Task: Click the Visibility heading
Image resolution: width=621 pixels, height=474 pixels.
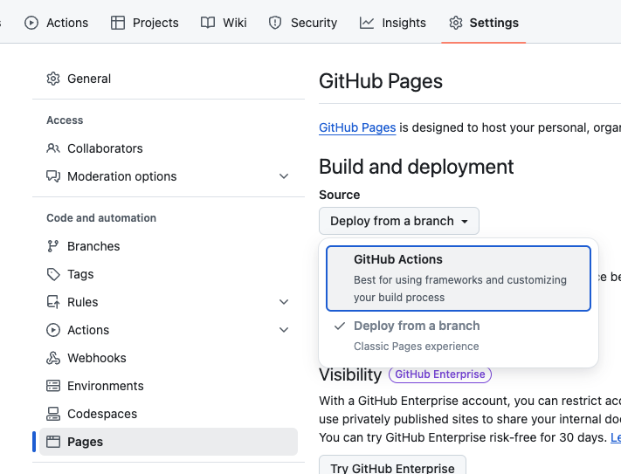Action: 350,374
